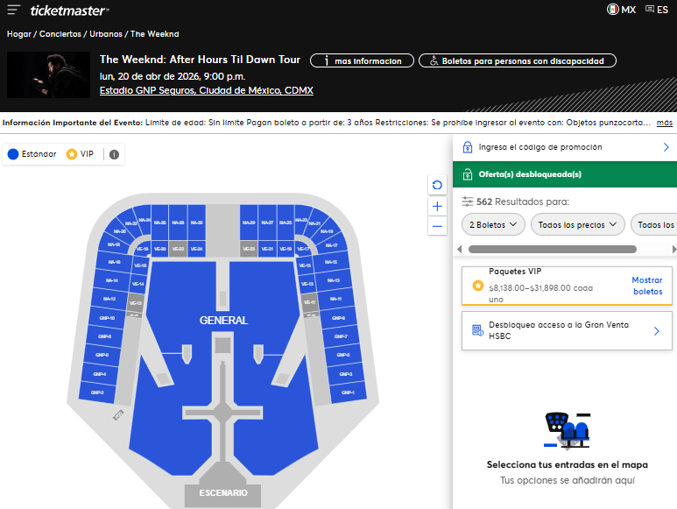Click the ESCENARIO stage label
This screenshot has height=509, width=677.
223,493
